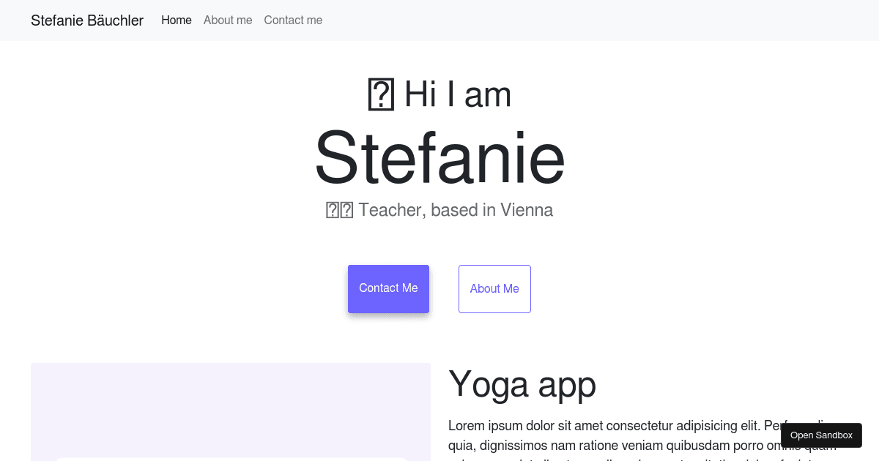The height and width of the screenshot is (461, 879).
Task: Open the Contact me nav link
Action: (293, 20)
